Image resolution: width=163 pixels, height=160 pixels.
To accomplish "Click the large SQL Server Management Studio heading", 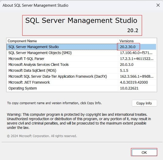I will pyautogui.click(x=81, y=21).
